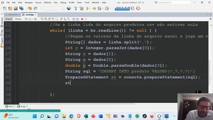Open the Refactor menu
This screenshot has width=213, height=120.
pos(48,2)
